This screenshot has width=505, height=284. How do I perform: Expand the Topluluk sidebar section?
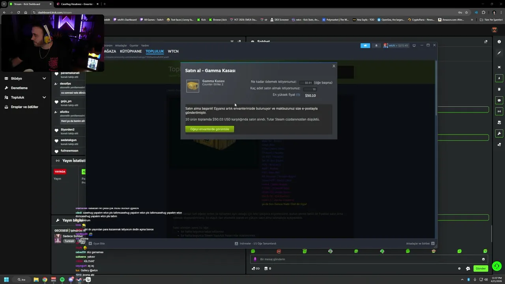[x=26, y=97]
